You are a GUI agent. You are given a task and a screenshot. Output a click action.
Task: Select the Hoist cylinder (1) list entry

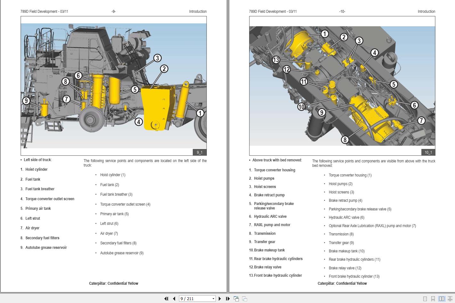click(x=113, y=175)
